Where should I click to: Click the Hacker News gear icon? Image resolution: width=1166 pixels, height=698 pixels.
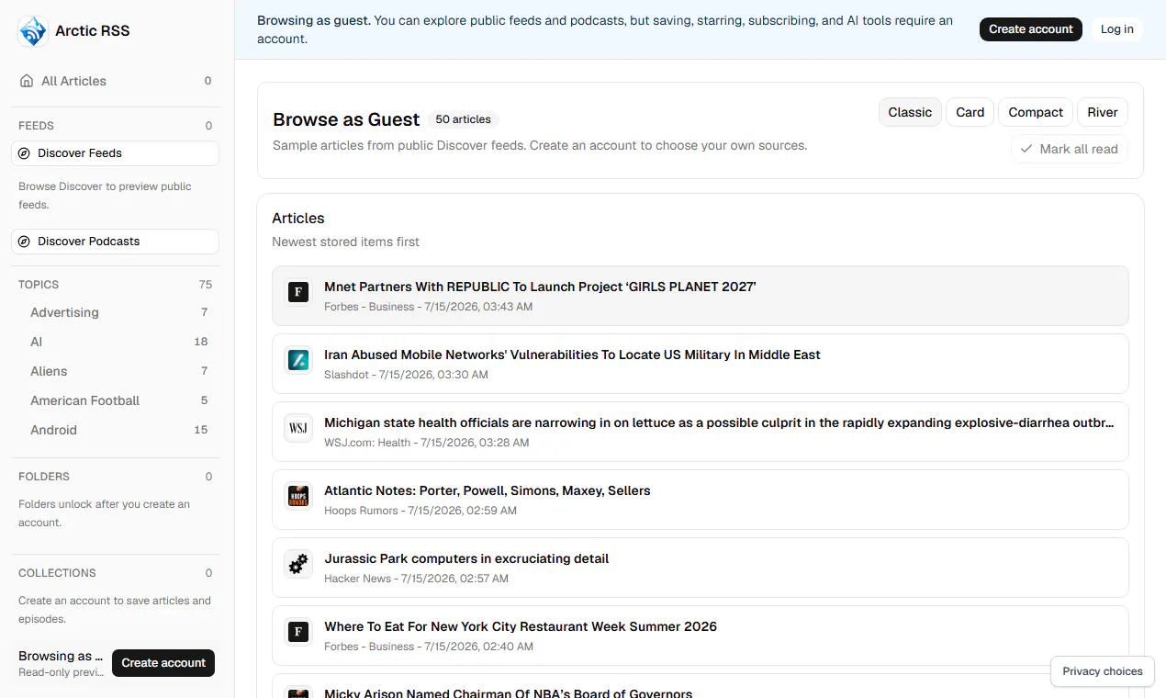[297, 565]
